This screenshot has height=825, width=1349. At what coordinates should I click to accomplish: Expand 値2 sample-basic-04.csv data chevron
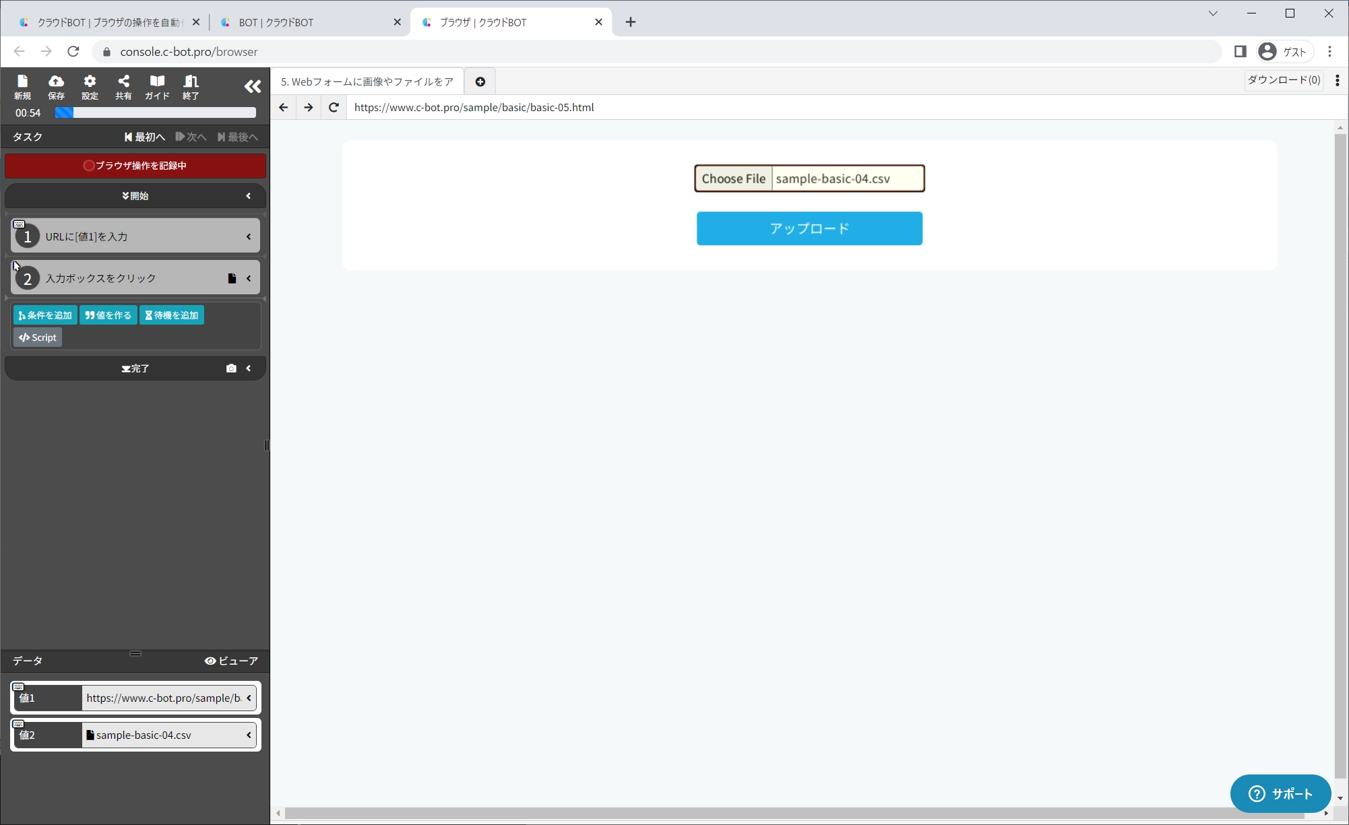249,735
